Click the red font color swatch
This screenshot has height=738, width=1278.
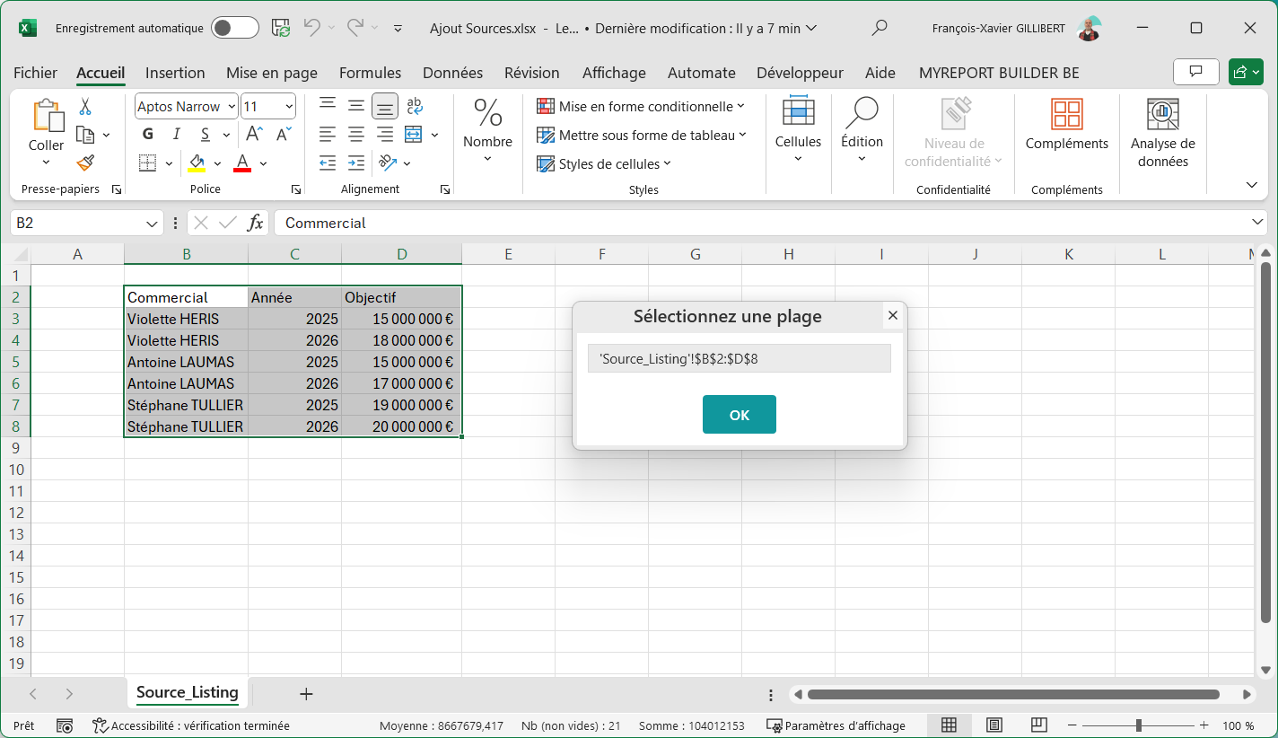tap(241, 163)
